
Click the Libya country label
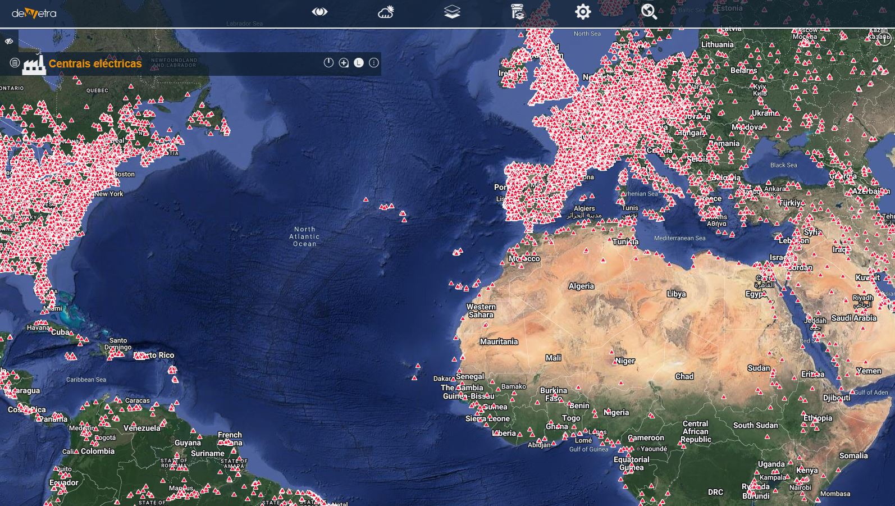pyautogui.click(x=676, y=294)
